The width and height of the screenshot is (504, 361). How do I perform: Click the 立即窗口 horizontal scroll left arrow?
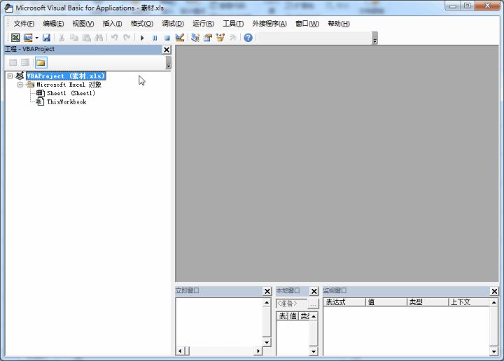(180, 351)
